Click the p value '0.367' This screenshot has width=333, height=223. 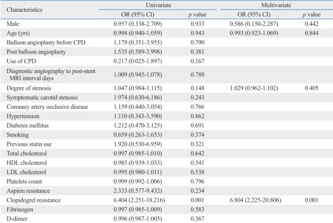[x=197, y=219]
